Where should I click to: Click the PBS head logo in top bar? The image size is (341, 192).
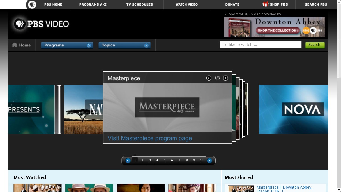[x=32, y=4]
